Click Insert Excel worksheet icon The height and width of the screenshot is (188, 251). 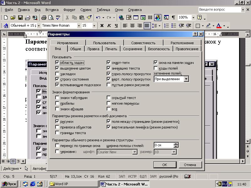[x=143, y=17]
